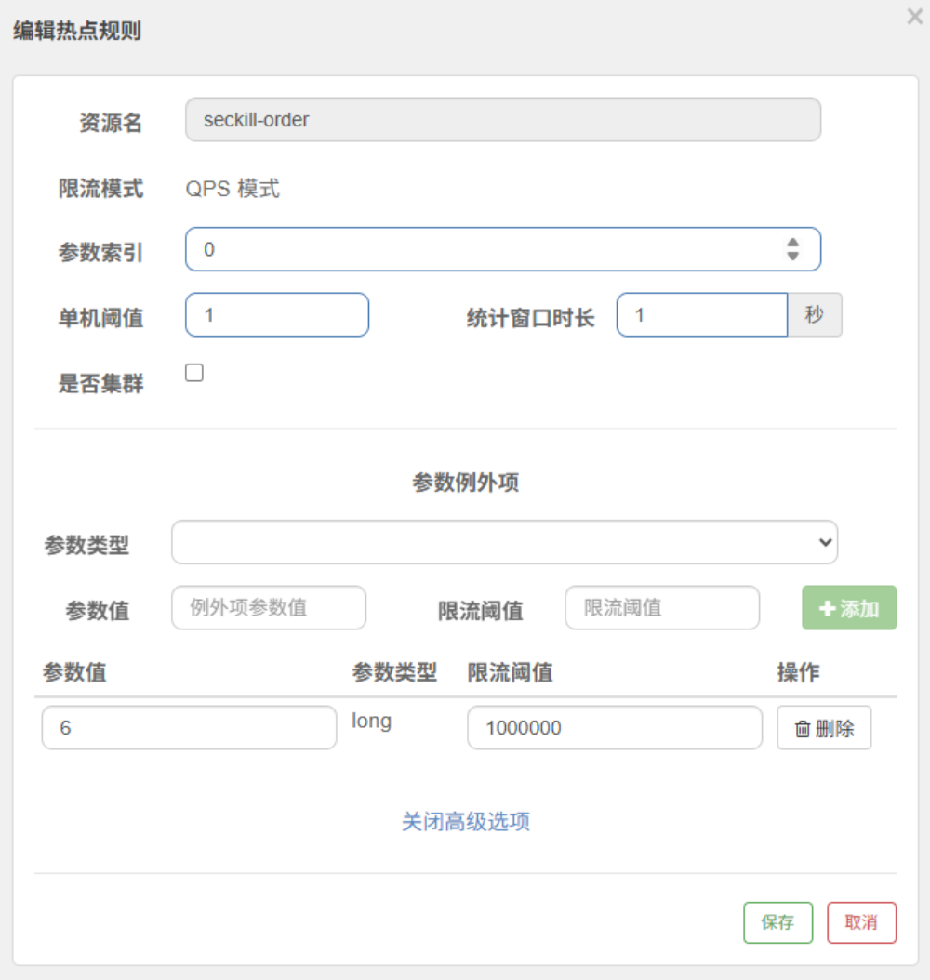The height and width of the screenshot is (980, 930).
Task: Save the rule with 保存 button
Action: 778,922
